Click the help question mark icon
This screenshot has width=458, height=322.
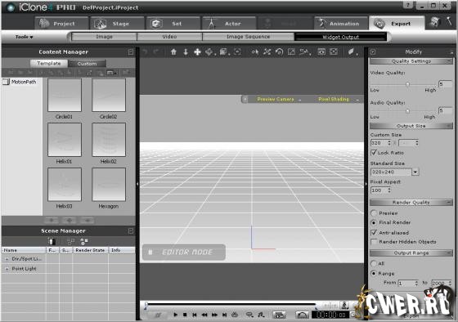coord(408,5)
